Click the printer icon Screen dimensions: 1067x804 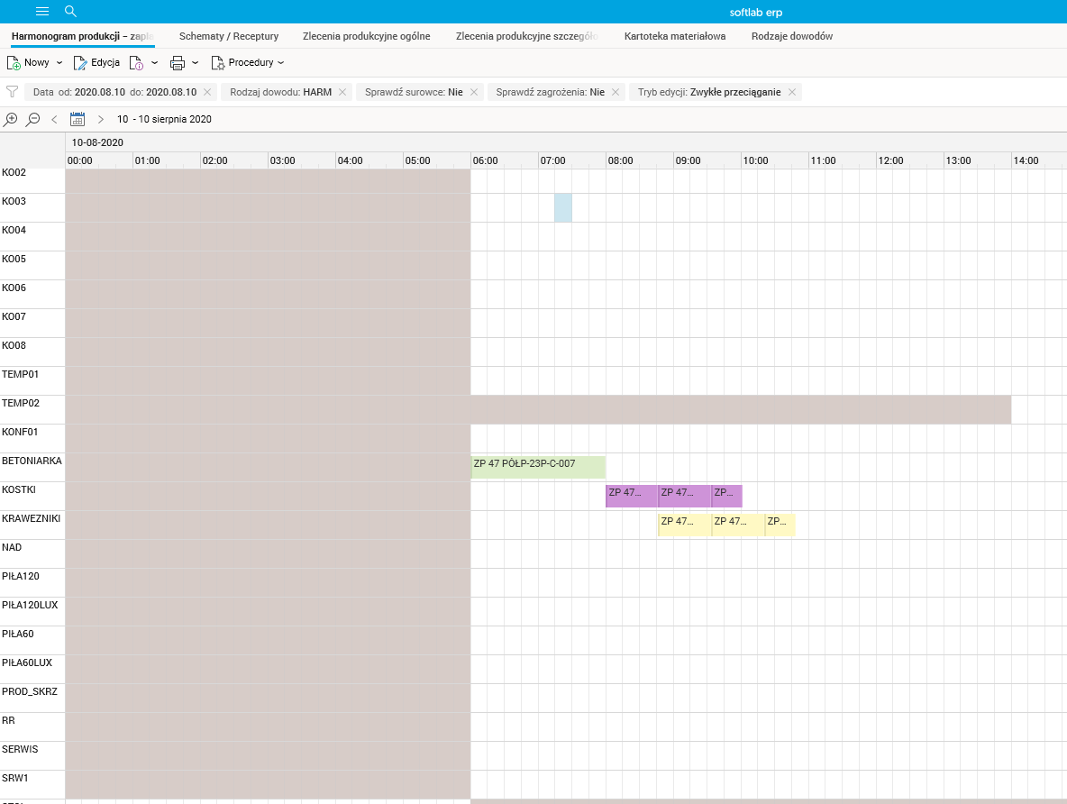[x=177, y=62]
